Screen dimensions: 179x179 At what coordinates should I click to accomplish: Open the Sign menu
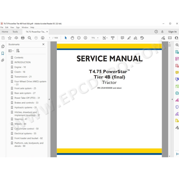18,27
